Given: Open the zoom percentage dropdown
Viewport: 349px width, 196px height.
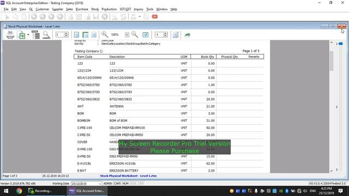Looking at the screenshot, I should pyautogui.click(x=127, y=35).
